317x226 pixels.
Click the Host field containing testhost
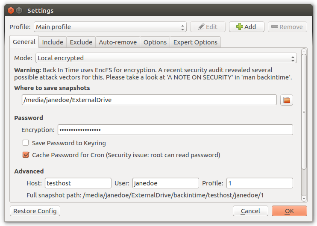tap(78, 183)
